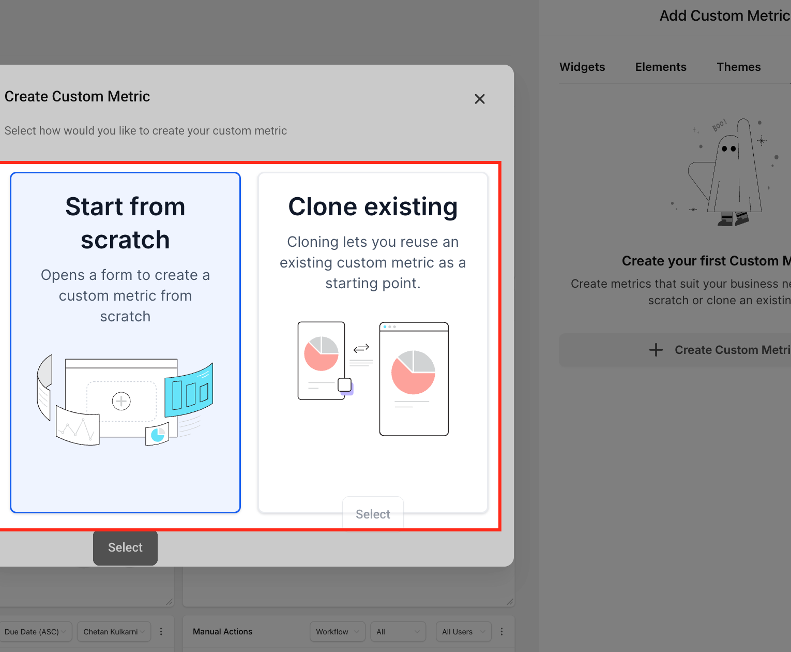Screen dimensions: 791x652
Task: Click the Clone existing pie chart illustration
Action: [373, 379]
